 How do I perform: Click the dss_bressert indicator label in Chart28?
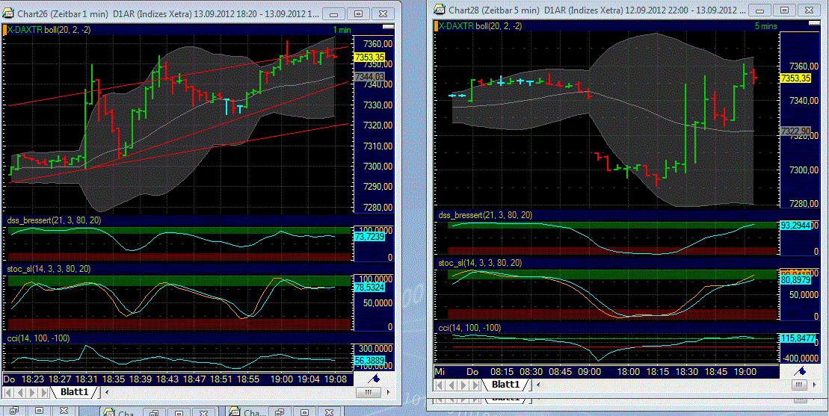(485, 215)
